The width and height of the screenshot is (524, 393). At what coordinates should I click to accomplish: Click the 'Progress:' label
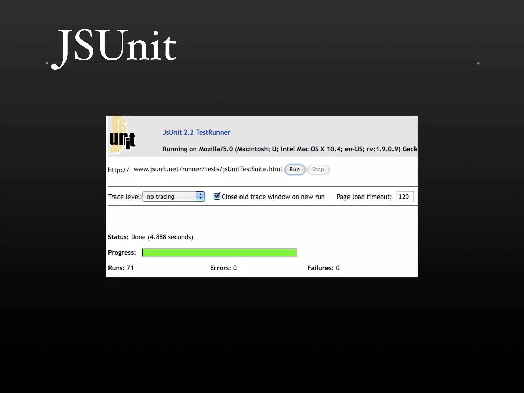coord(122,253)
